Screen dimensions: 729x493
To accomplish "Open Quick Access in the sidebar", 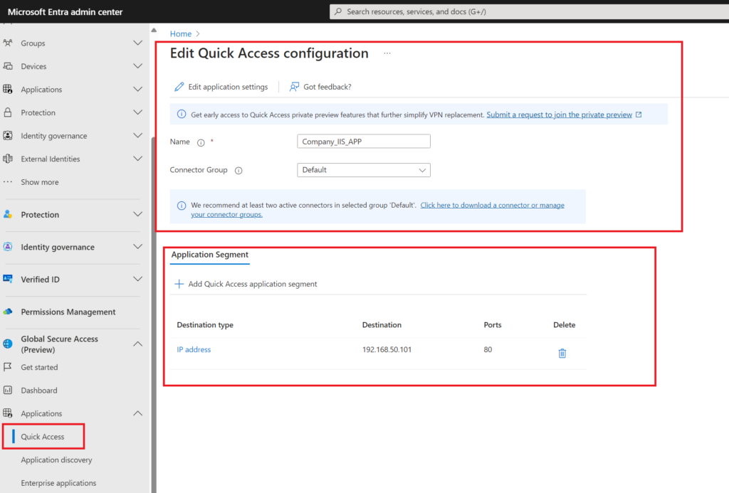I will pyautogui.click(x=43, y=436).
